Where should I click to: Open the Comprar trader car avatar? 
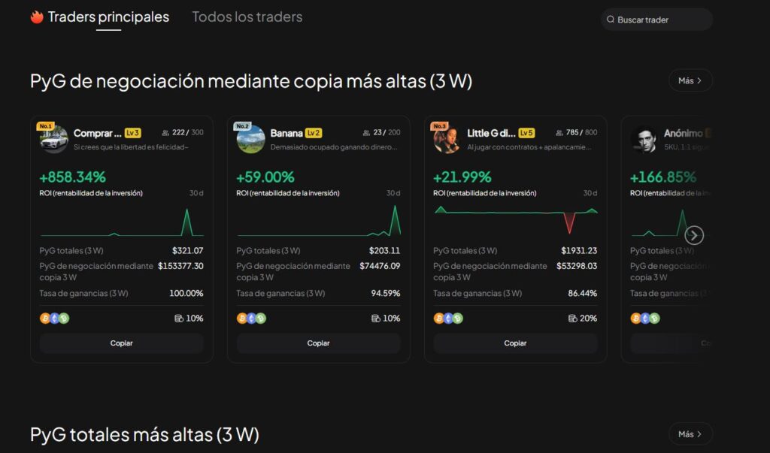pos(54,139)
